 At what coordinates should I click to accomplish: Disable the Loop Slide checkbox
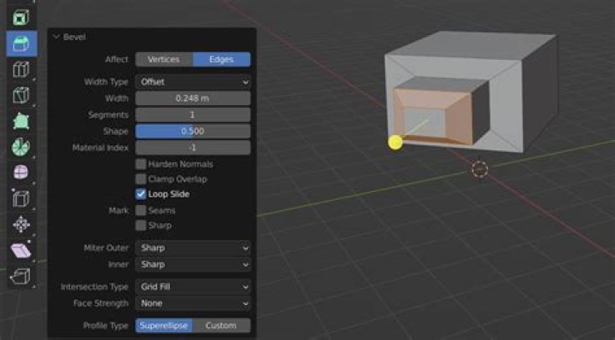pyautogui.click(x=141, y=194)
